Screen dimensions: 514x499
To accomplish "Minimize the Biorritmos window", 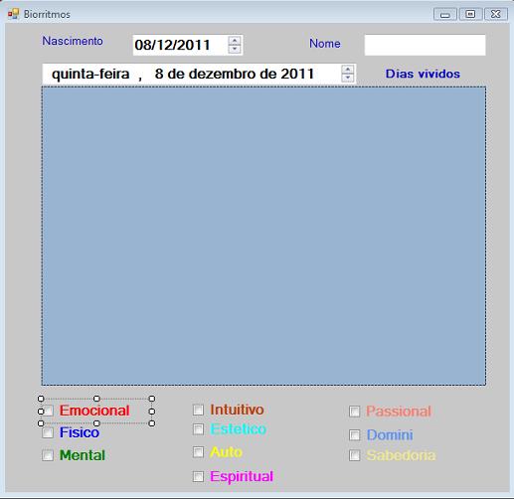I will (x=445, y=14).
